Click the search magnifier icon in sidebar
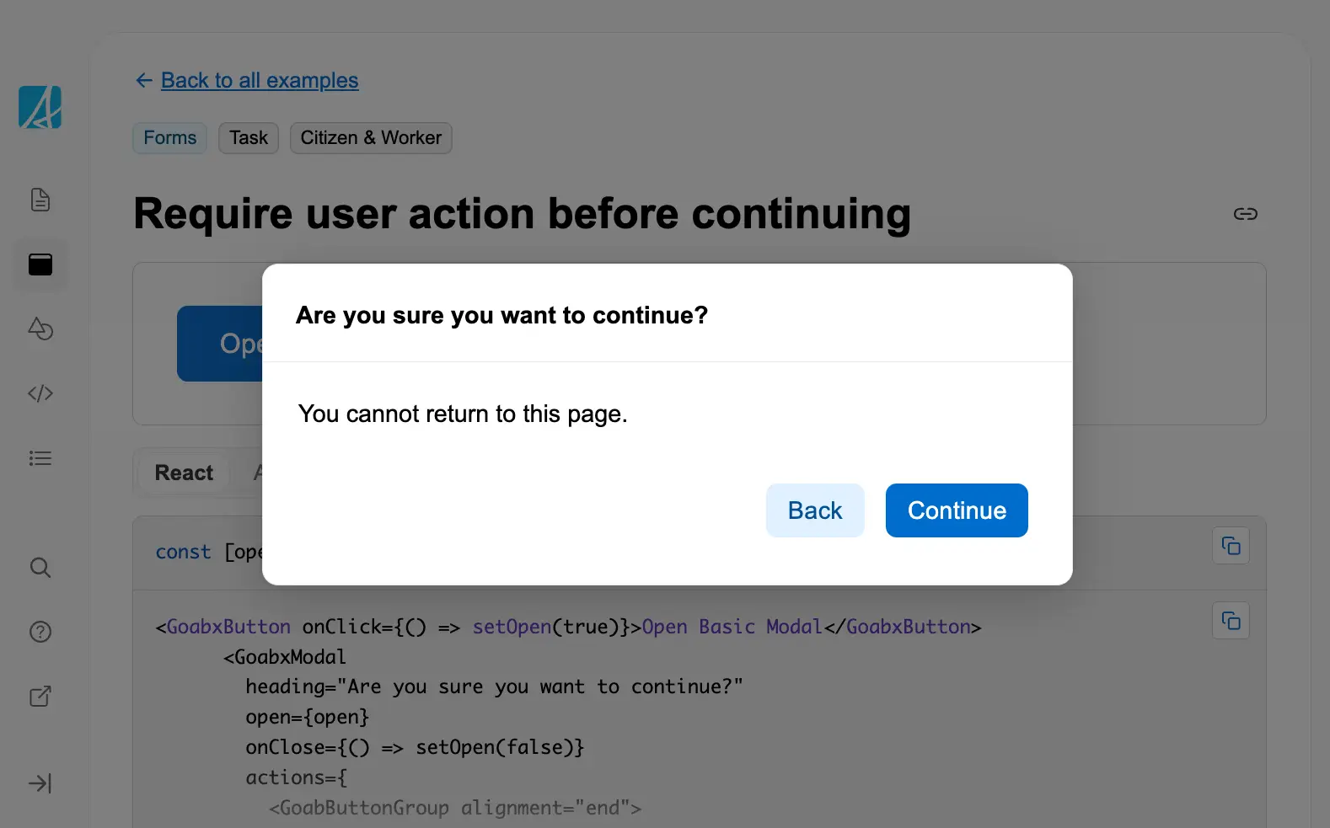This screenshot has width=1330, height=828. click(x=40, y=568)
